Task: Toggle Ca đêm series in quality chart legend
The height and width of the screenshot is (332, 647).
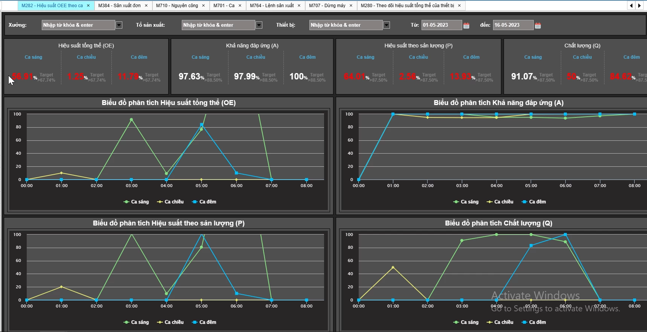Action: (534, 322)
